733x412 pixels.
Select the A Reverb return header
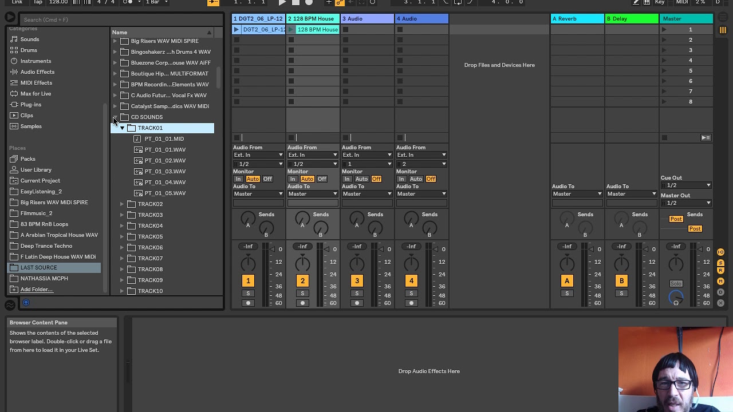coord(577,19)
